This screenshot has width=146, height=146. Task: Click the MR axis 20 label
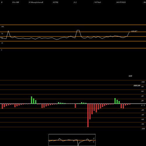[142, 101]
